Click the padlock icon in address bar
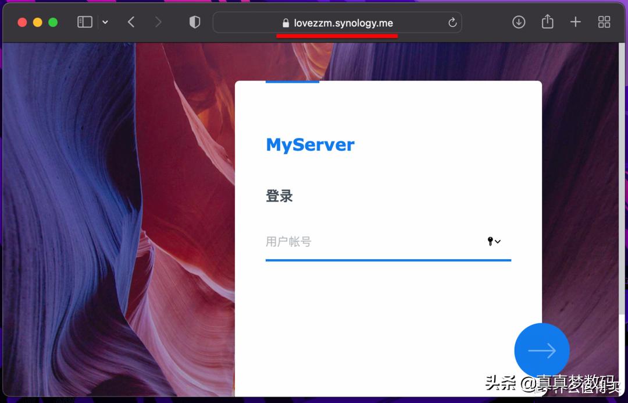Viewport: 628px width, 403px height. (x=286, y=23)
